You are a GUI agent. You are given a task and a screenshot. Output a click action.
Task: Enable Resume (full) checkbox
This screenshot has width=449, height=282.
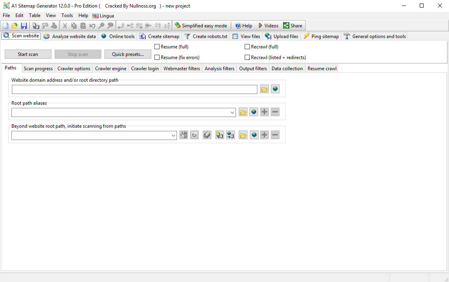(x=157, y=47)
